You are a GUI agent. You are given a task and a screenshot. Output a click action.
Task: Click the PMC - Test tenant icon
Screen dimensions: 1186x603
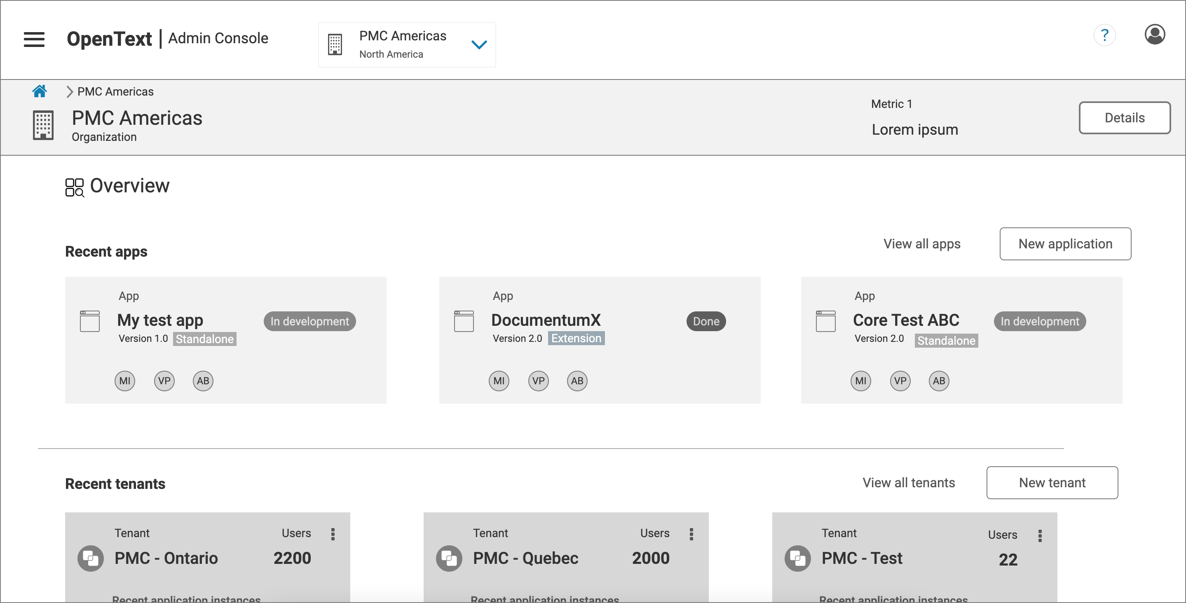point(798,559)
